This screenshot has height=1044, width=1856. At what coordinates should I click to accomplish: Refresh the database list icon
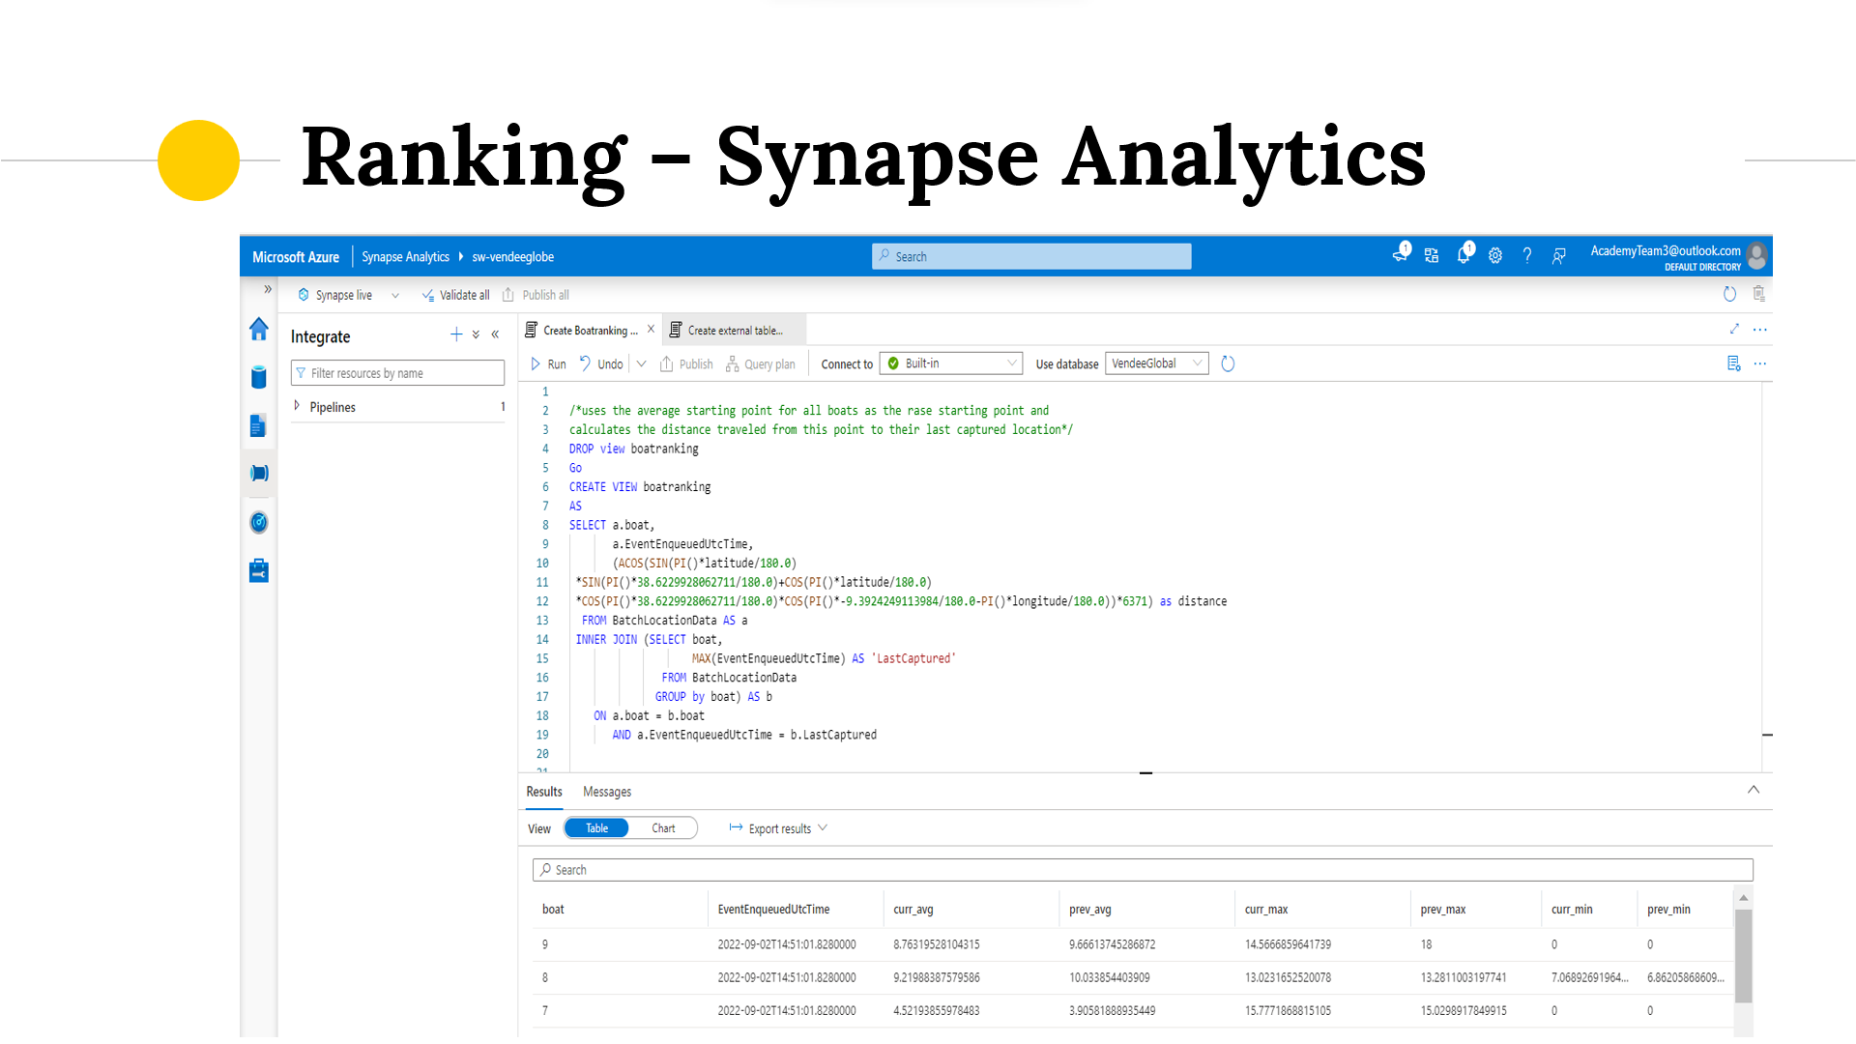[x=1228, y=364]
